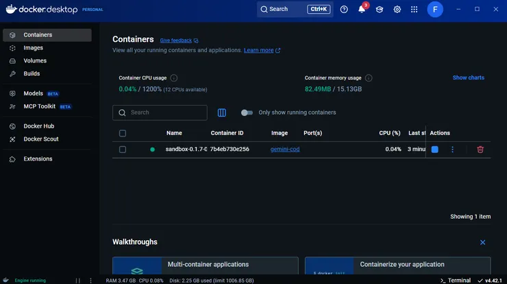The height and width of the screenshot is (284, 507).
Task: Sort by the Name column header
Action: pos(174,133)
